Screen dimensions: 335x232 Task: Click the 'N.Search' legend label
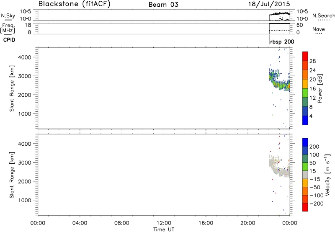pos(323,15)
